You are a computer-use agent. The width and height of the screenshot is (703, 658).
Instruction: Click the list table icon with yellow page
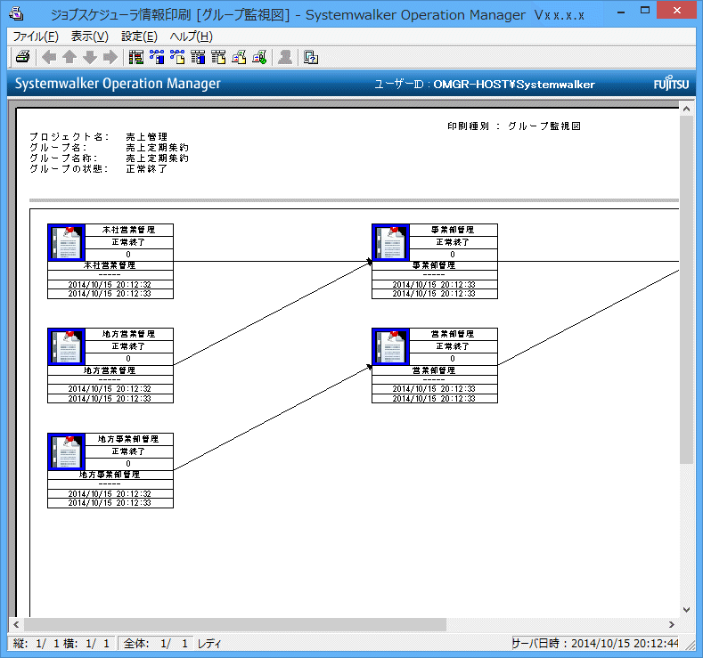tap(218, 57)
